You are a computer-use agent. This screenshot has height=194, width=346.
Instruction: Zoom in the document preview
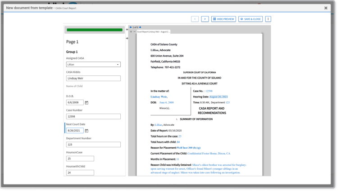click(131, 31)
